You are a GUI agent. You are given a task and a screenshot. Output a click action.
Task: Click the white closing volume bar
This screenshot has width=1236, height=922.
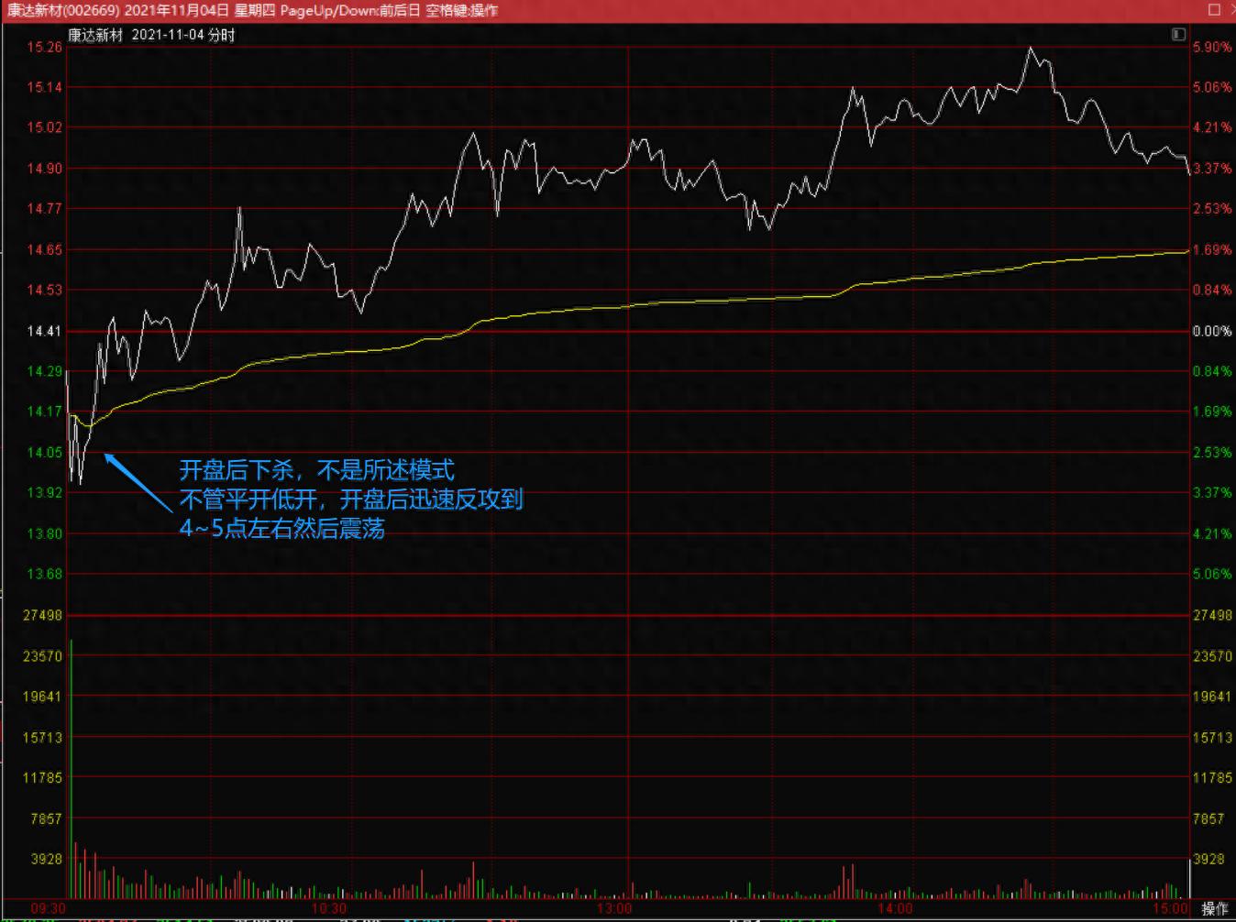[x=1189, y=877]
